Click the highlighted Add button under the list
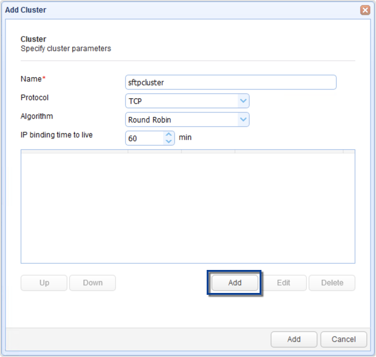Viewport: 376px width, 357px height. click(x=235, y=283)
